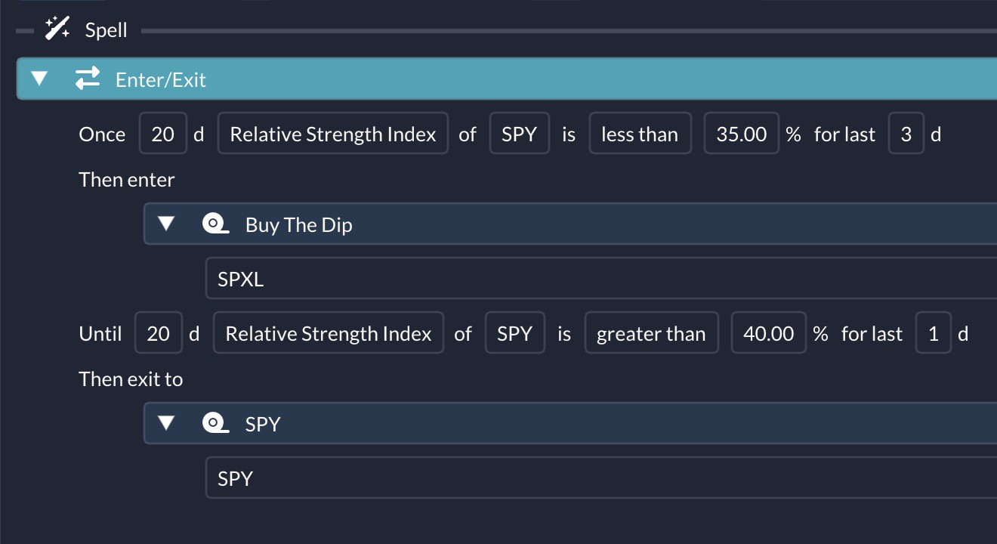This screenshot has width=997, height=544.
Task: Collapse the SPY exit group
Action: (166, 423)
